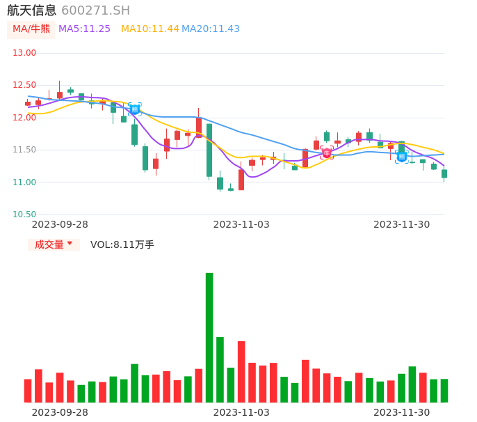The width and height of the screenshot is (477, 422).
Task: Click the VOL:8.11万手 volume label
Action: [x=122, y=244]
